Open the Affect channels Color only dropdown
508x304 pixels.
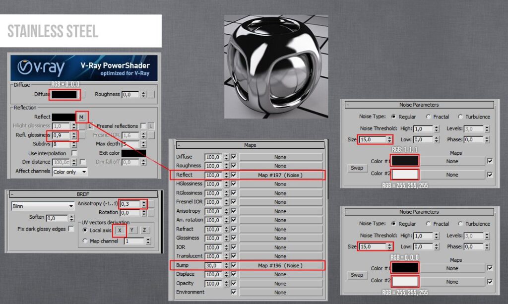pyautogui.click(x=70, y=172)
